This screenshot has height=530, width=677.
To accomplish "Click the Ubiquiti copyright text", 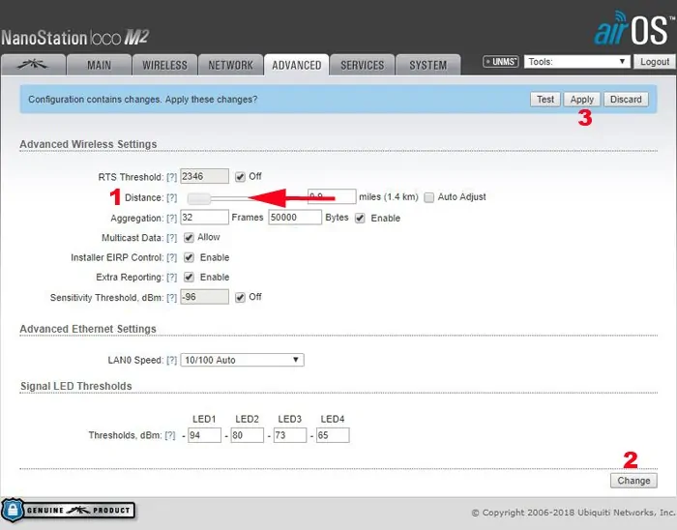I will (x=574, y=513).
